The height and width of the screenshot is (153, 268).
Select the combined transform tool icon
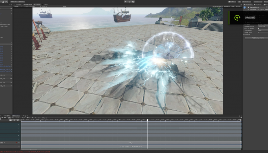tap(7, 2)
